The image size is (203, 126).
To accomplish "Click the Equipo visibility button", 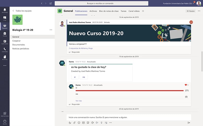I will (191, 11).
